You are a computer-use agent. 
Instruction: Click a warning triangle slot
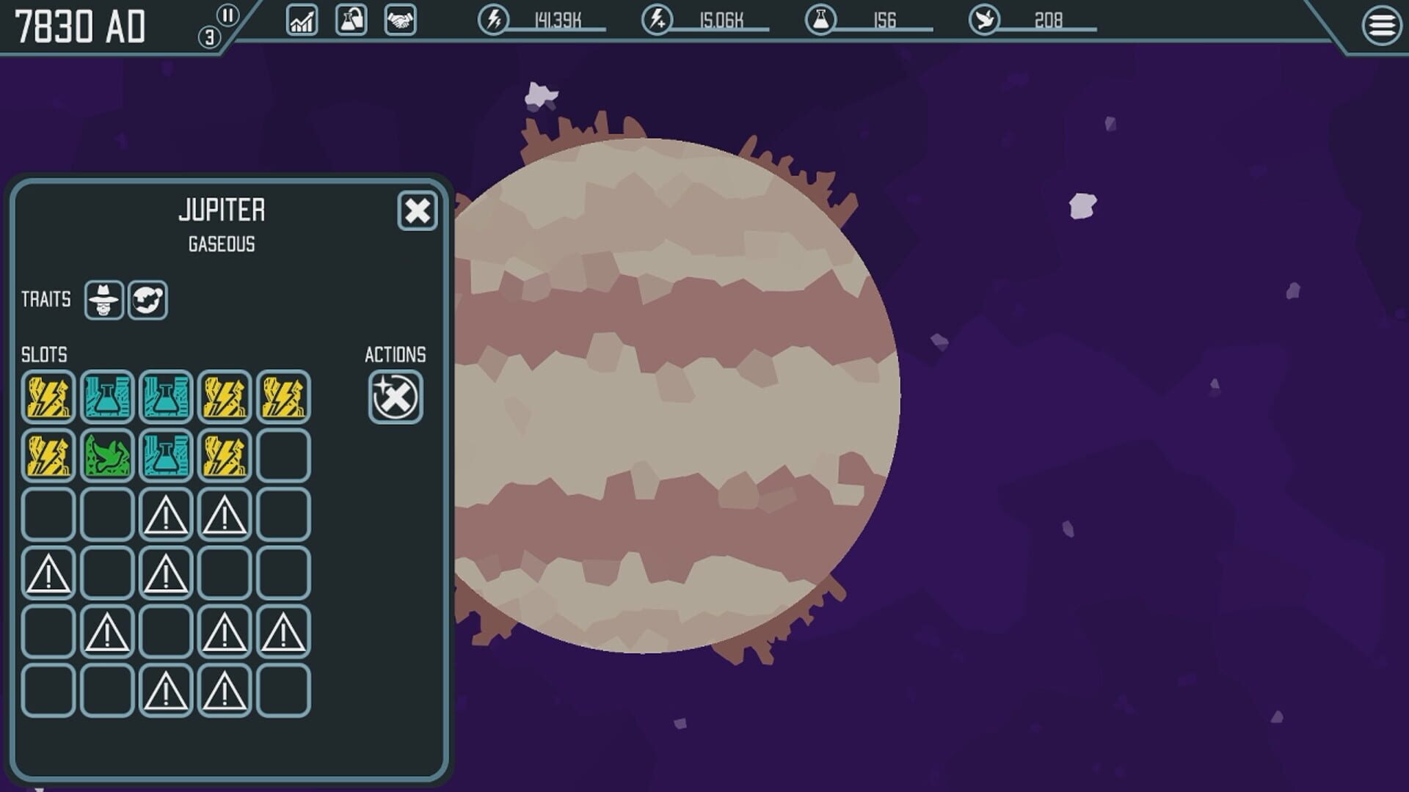click(165, 513)
